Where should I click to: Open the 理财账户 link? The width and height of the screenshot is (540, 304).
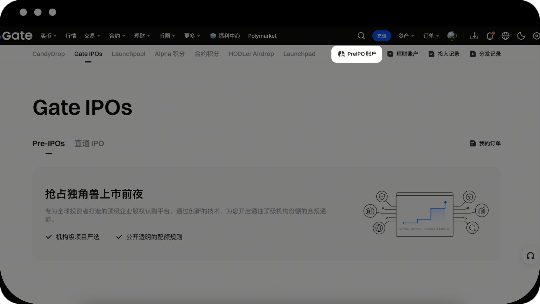tap(403, 54)
